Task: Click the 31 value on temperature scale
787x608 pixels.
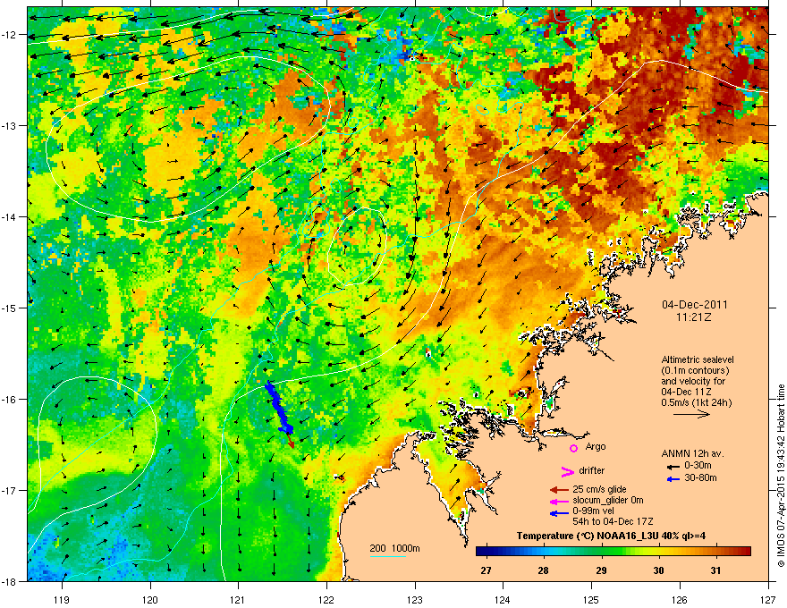Action: [x=715, y=570]
